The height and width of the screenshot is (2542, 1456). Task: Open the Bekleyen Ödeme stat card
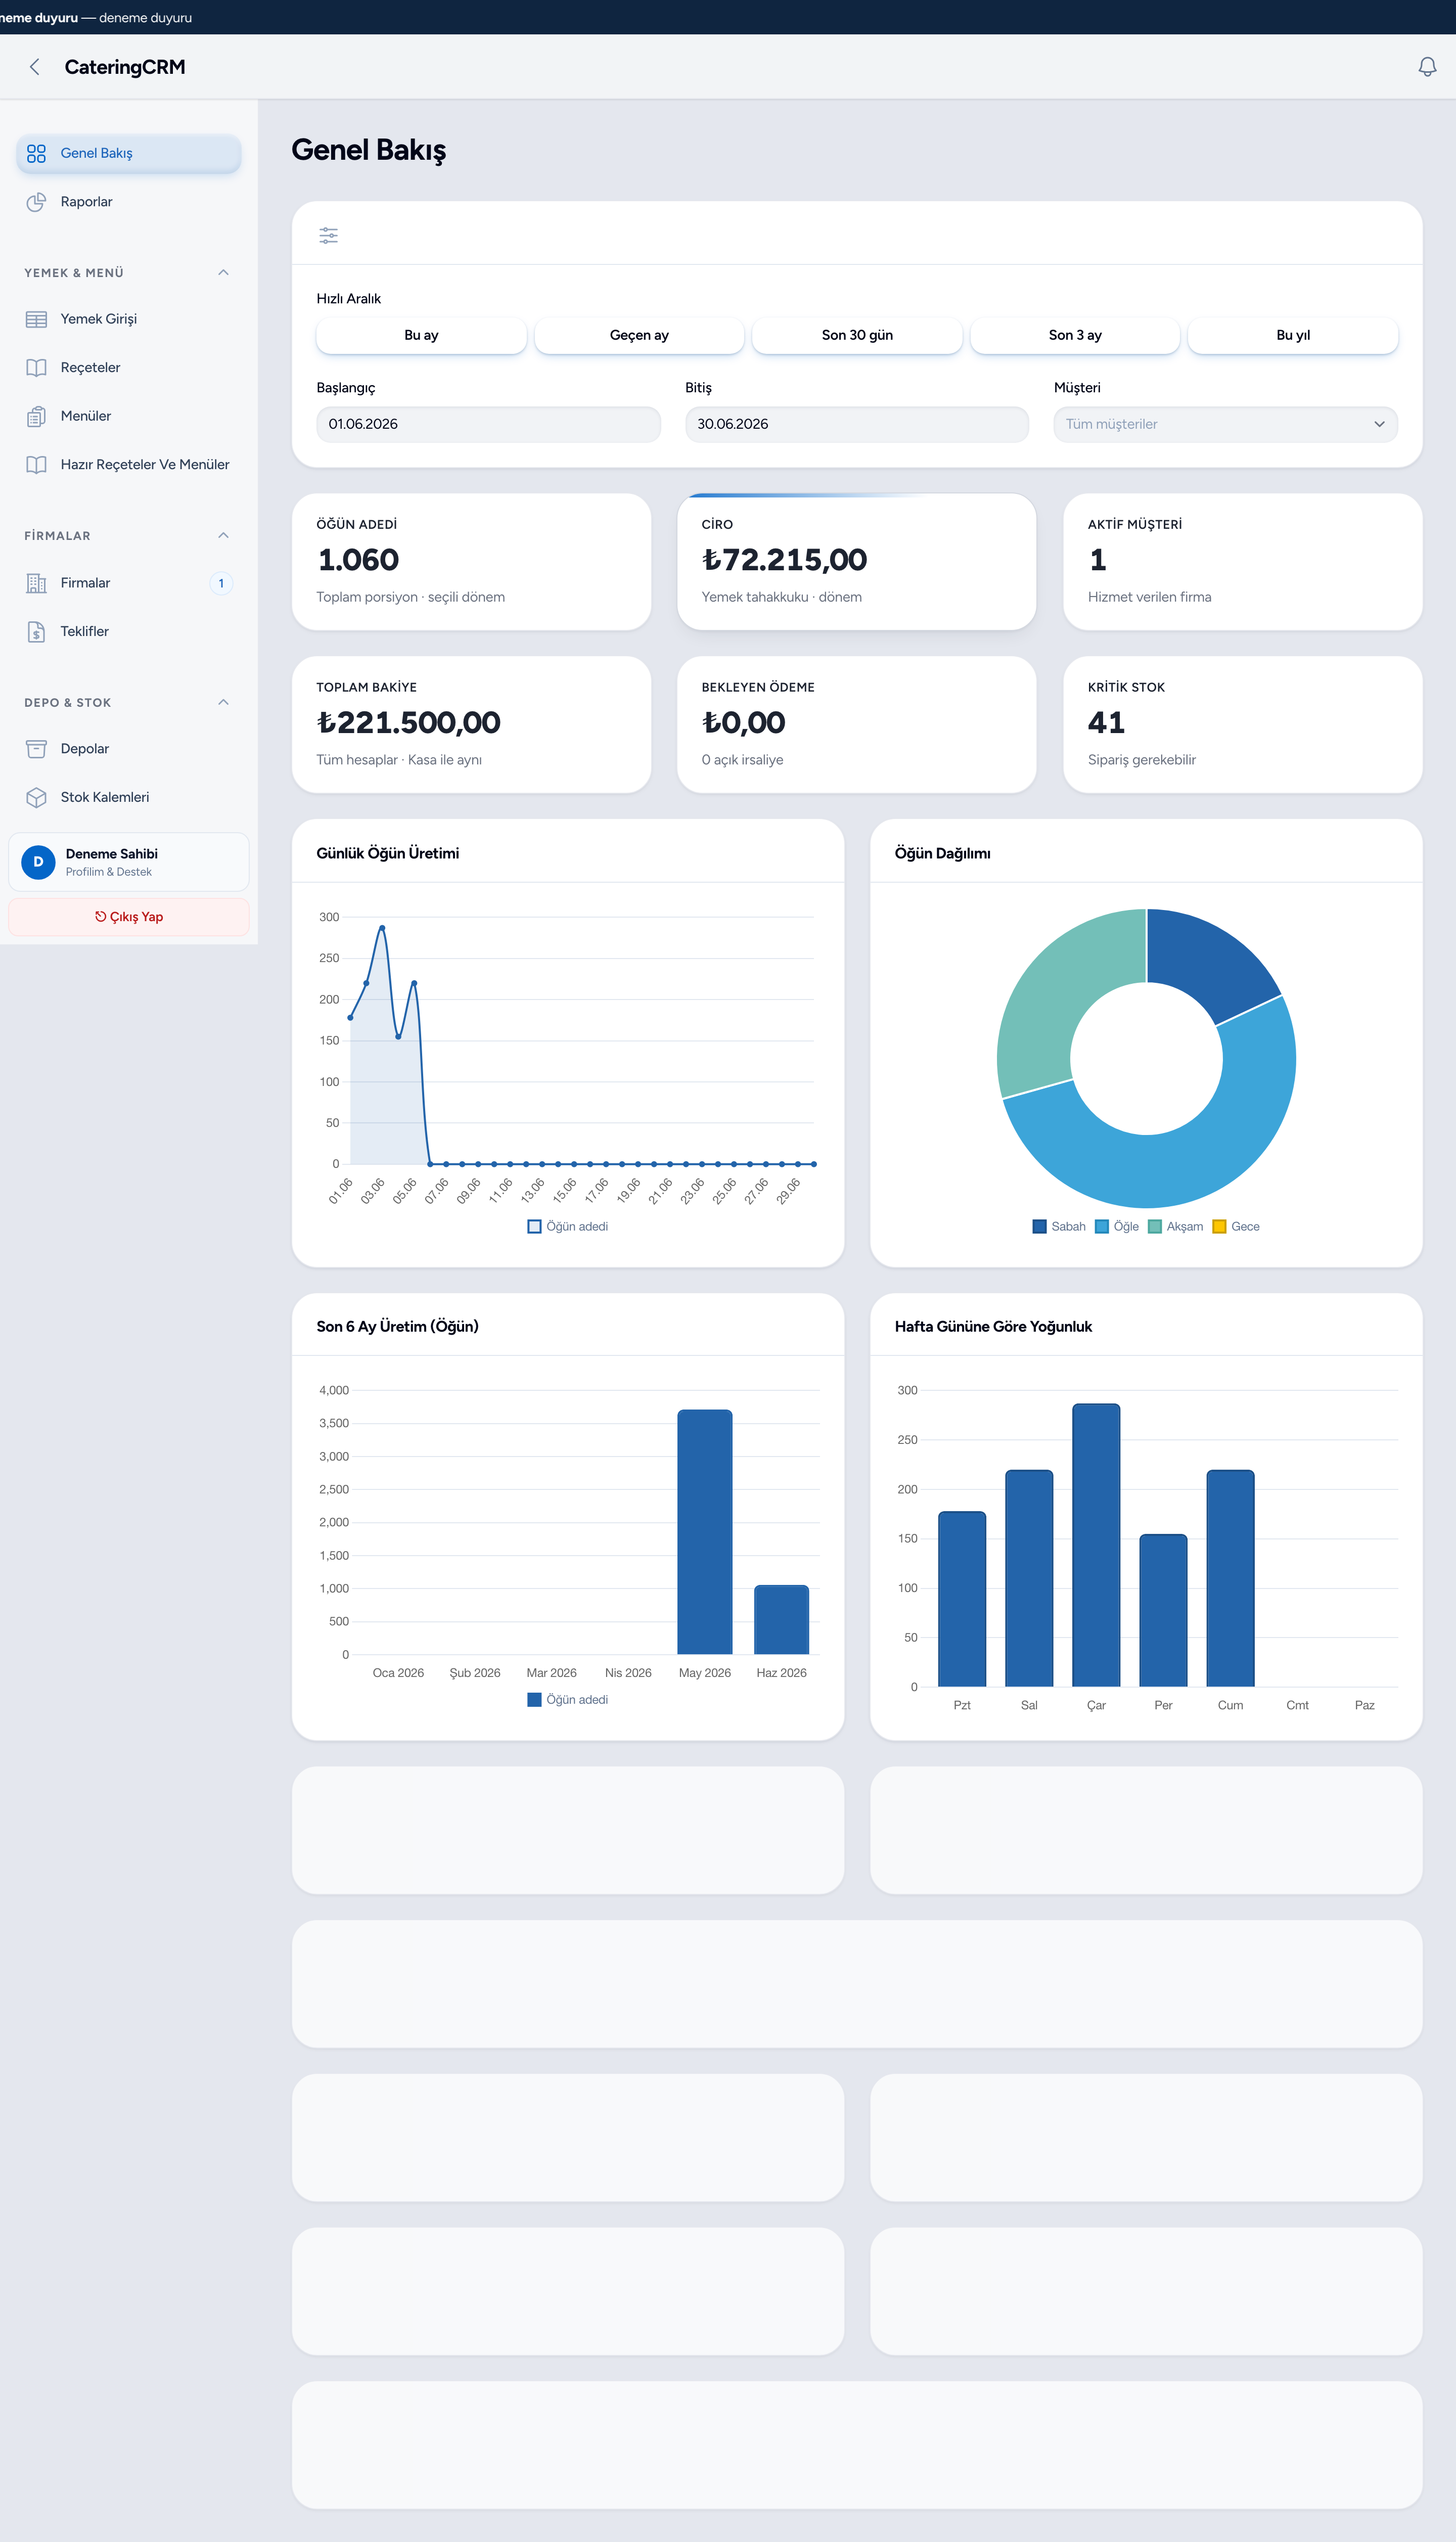857,725
